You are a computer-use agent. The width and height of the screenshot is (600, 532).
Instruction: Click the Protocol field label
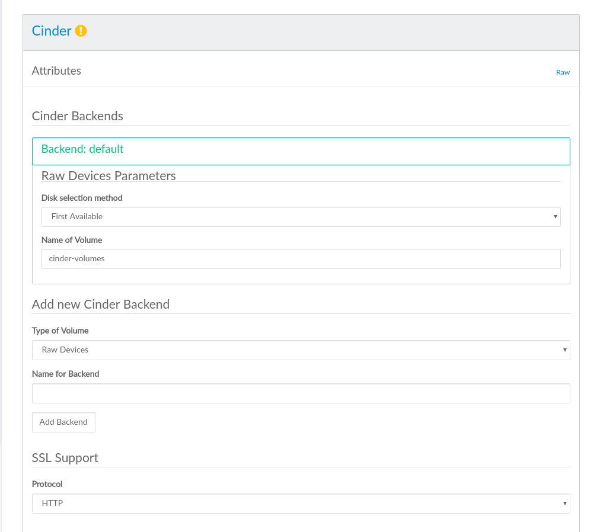47,484
